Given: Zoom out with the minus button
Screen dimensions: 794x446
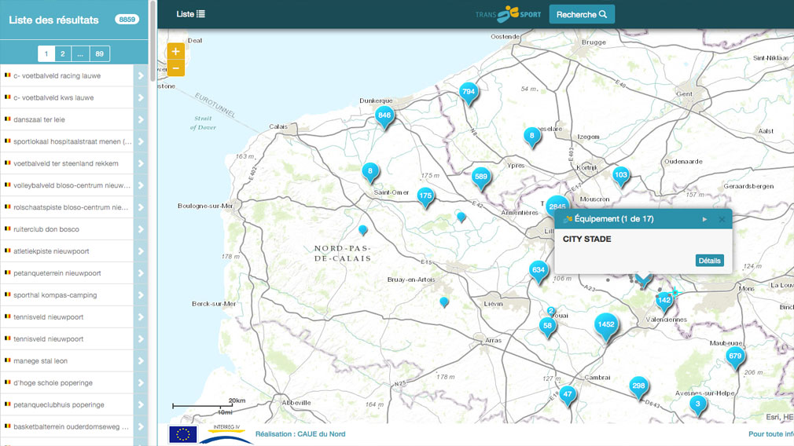Looking at the screenshot, I should tap(175, 68).
